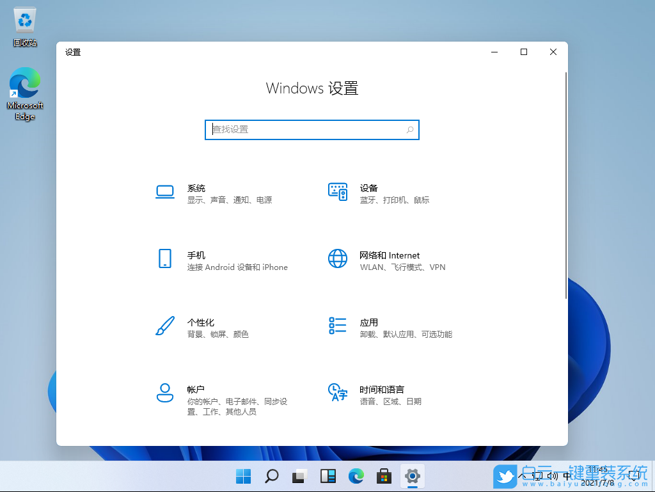Open Task View from the taskbar

299,477
